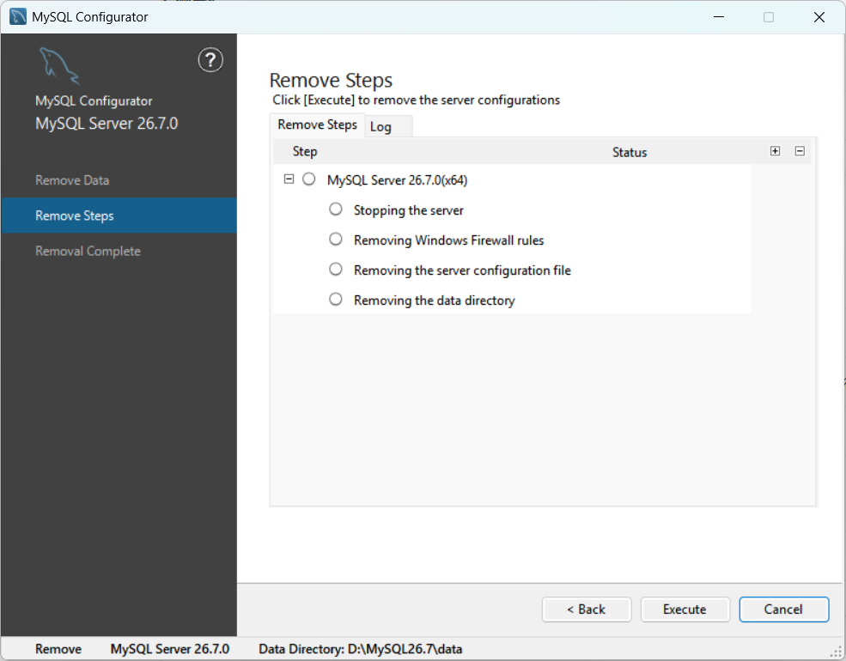Select the MySQL Server 26.7.0(x64) status circle
This screenshot has width=846, height=661.
[308, 179]
